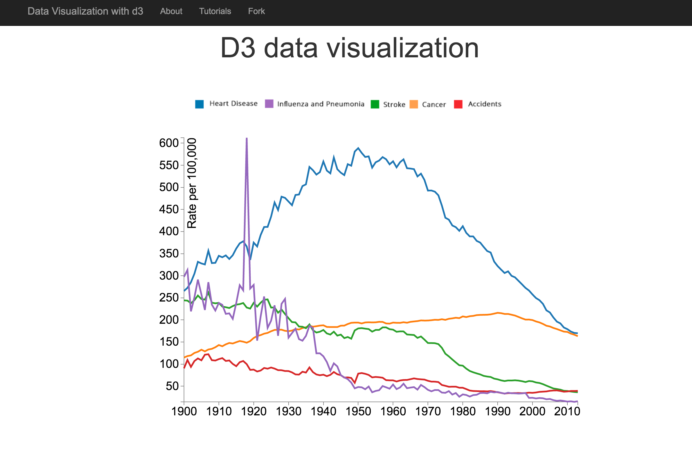Click the purple Influenza and Pneumonia swatch
The image size is (692, 453).
(x=269, y=104)
